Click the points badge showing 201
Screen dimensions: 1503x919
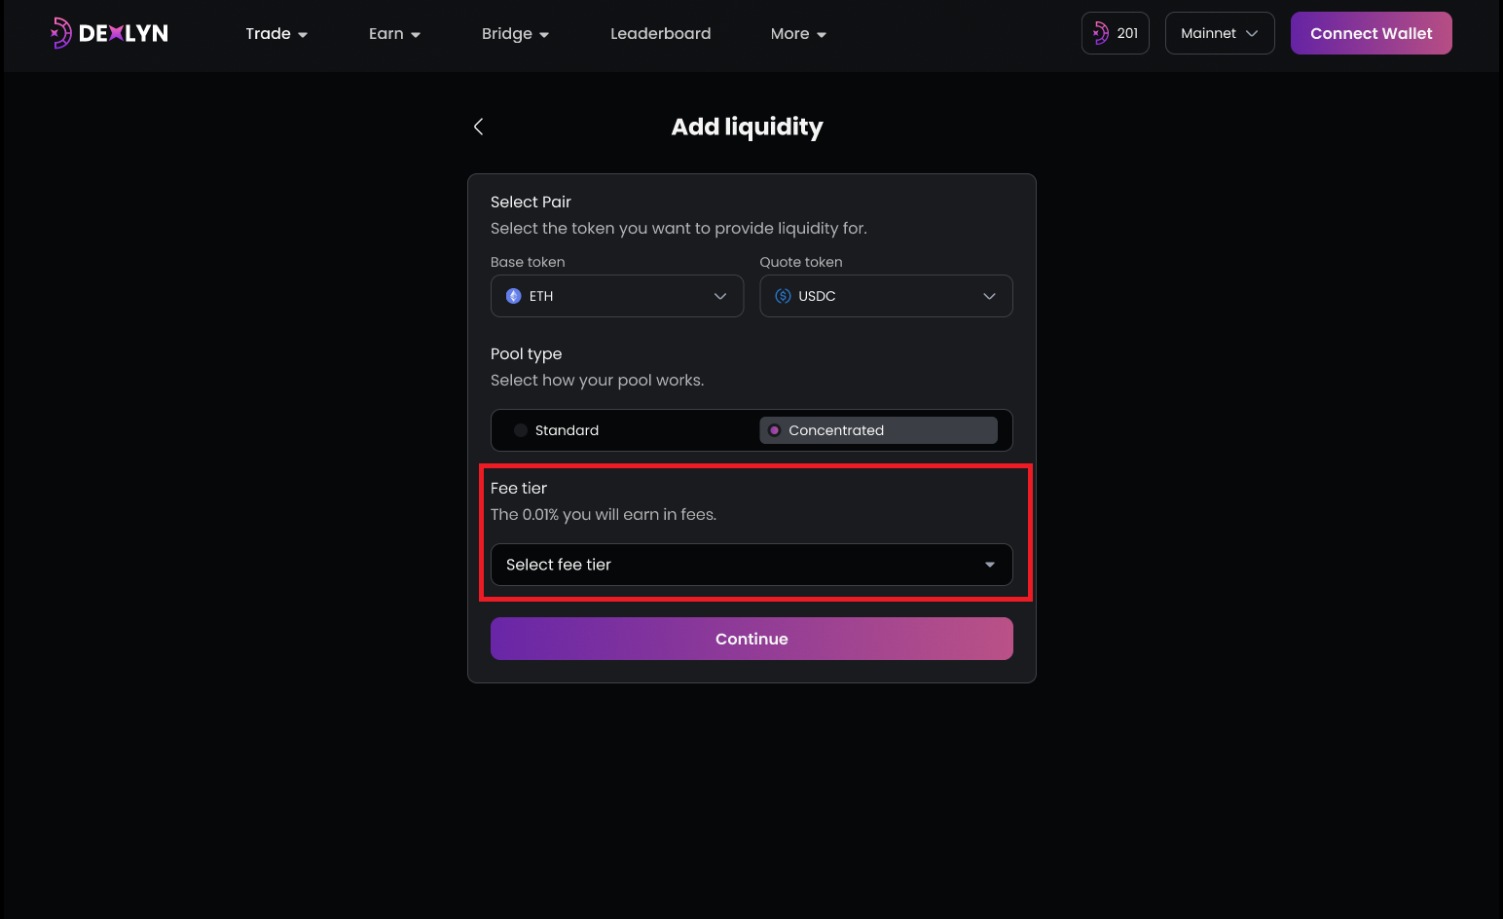[x=1116, y=33]
